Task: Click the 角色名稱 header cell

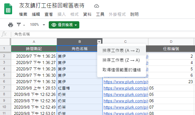Action: click(x=80, y=49)
